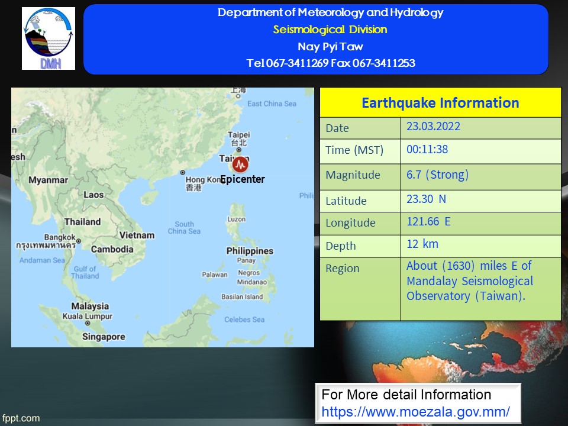Click the "Depth" row label
The width and height of the screenshot is (568, 426).
(x=341, y=246)
